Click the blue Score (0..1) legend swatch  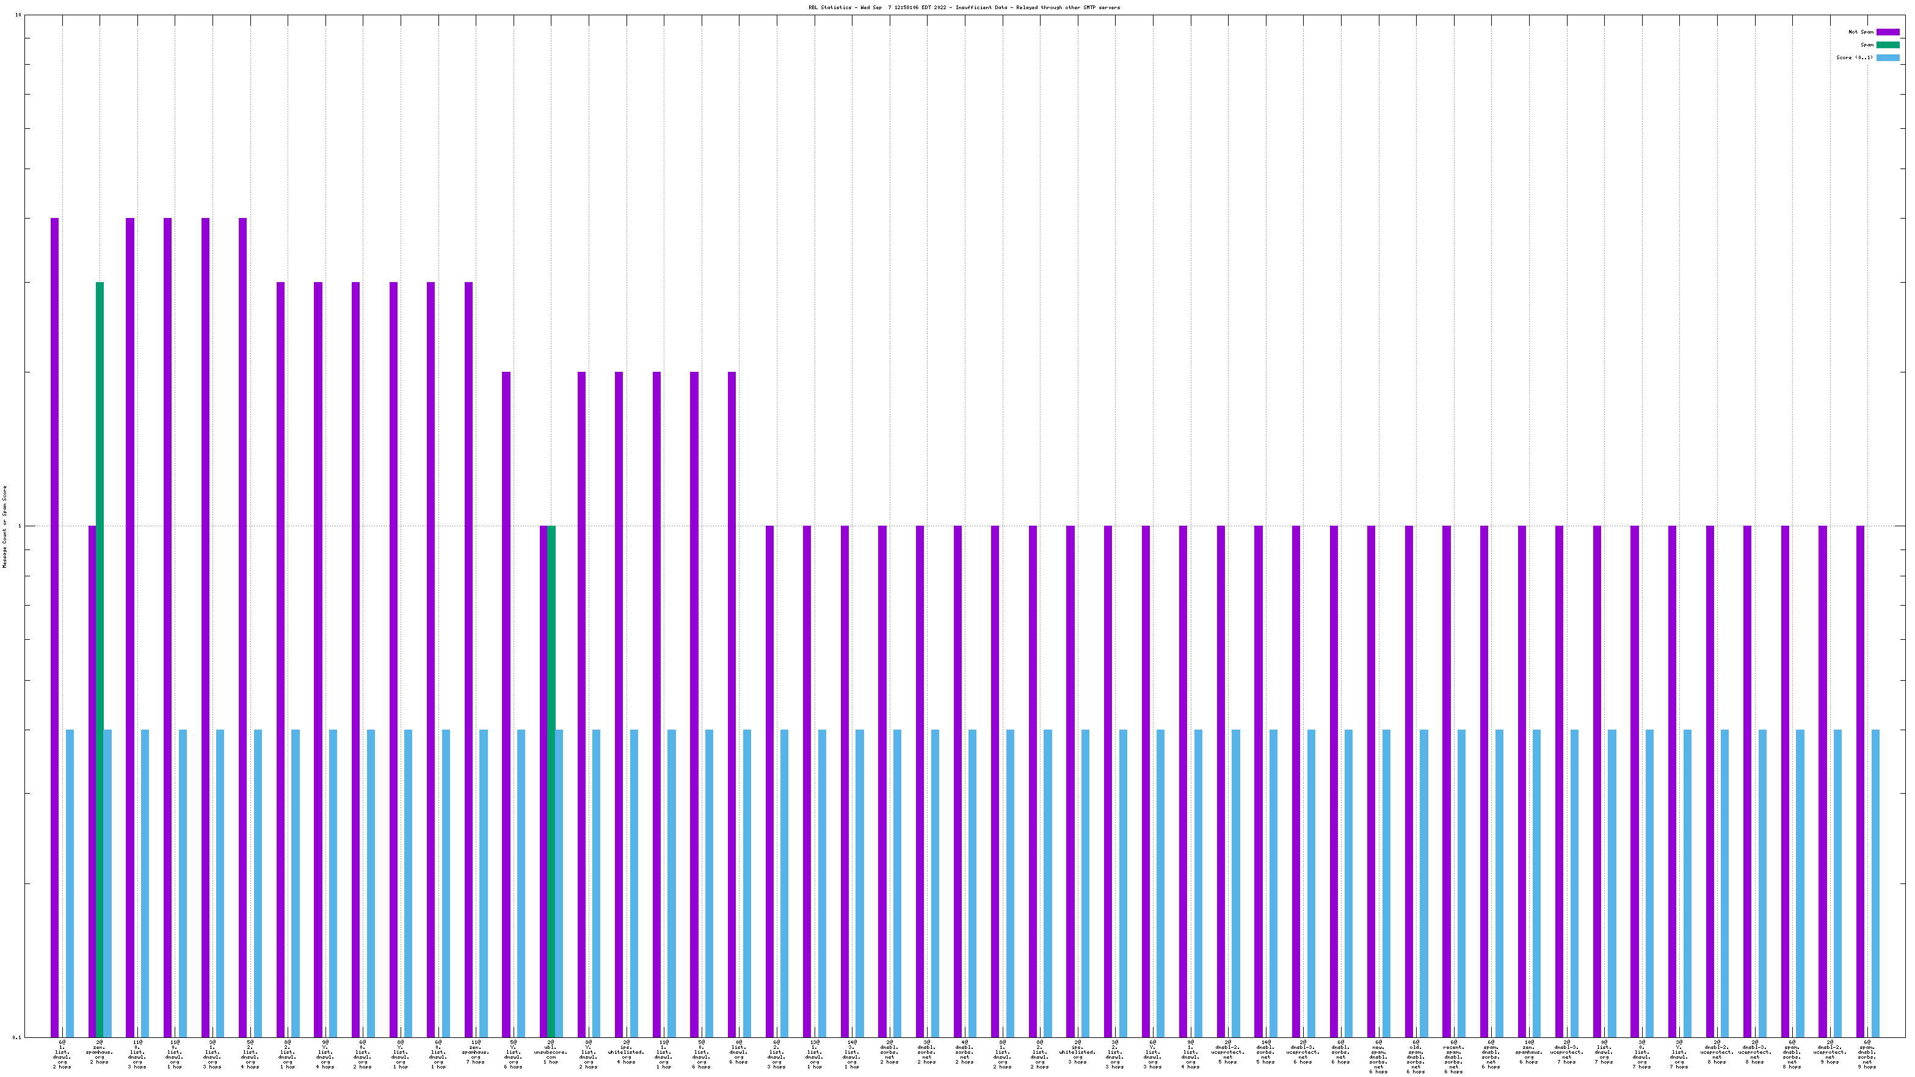[1887, 57]
